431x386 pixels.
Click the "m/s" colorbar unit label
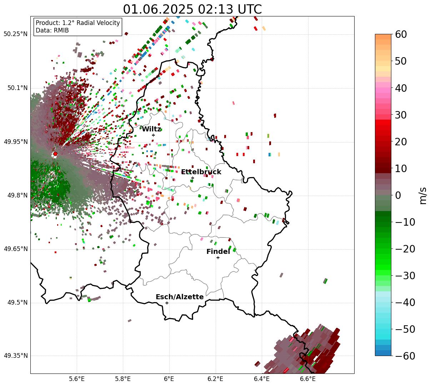(x=424, y=195)
